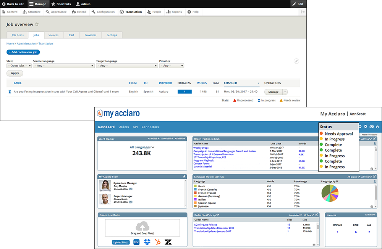Viewport: 382px width, 249px height.
Task: Open the State dropdown showing Open jobs
Action: tap(19, 65)
